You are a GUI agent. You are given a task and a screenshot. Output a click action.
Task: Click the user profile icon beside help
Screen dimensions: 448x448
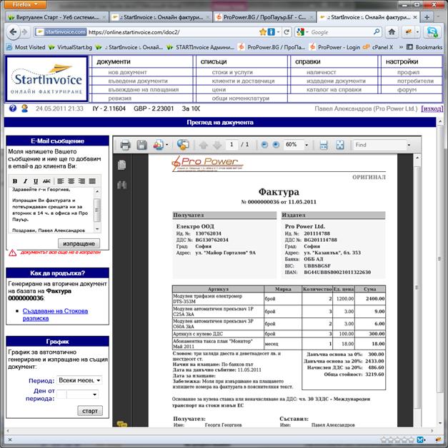(x=24, y=108)
